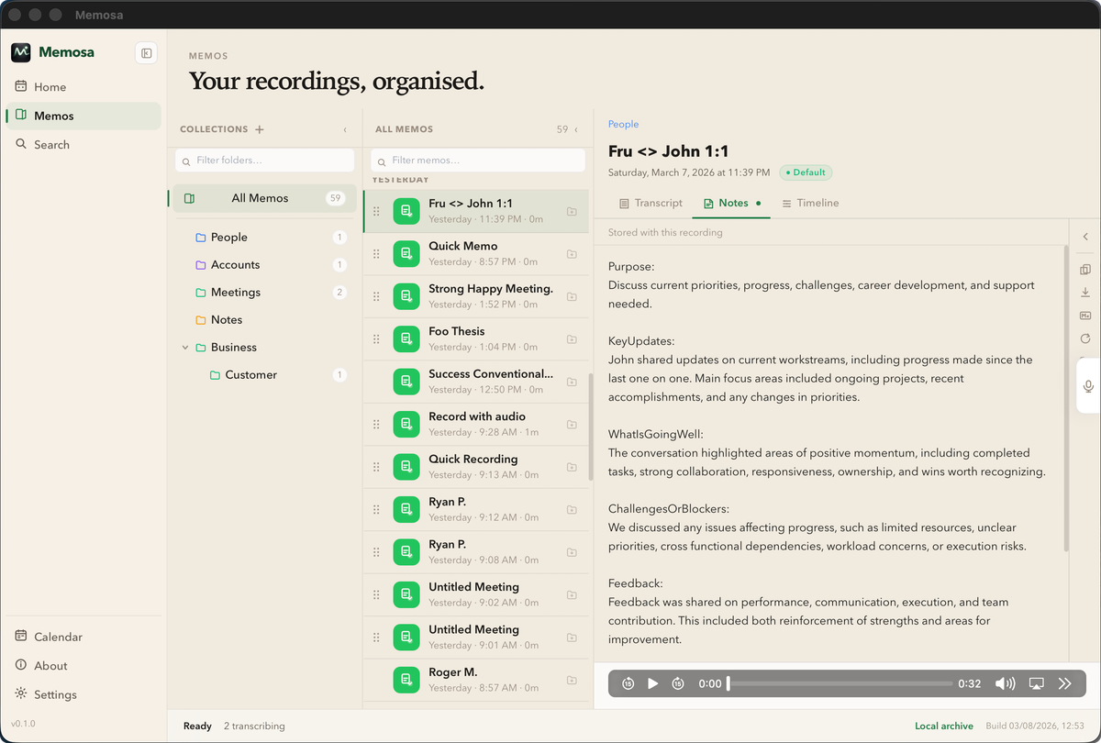Click drag handle of Quick Memo row
This screenshot has width=1101, height=743.
tap(376, 254)
